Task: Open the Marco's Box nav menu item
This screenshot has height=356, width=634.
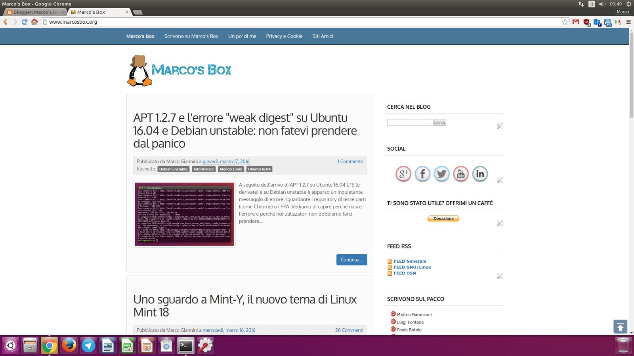Action: click(x=140, y=36)
